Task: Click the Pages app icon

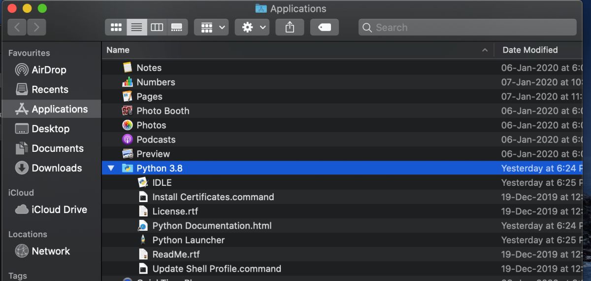Action: click(128, 96)
